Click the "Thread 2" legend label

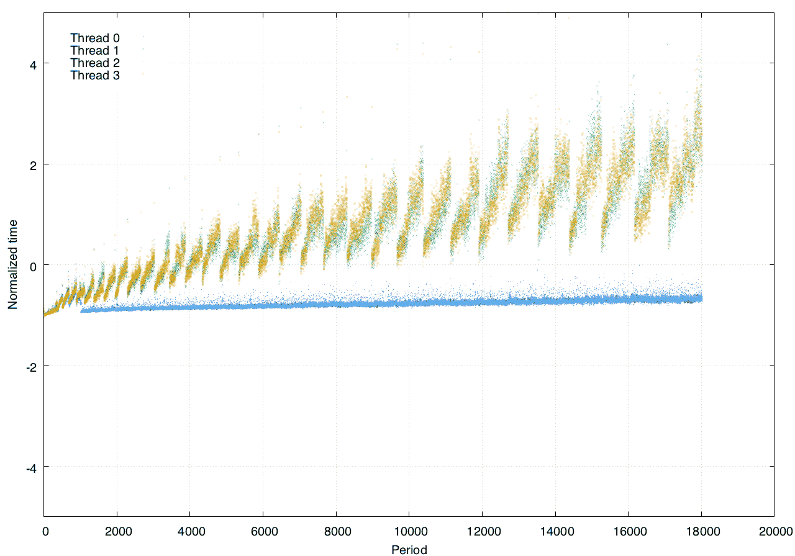pos(95,63)
